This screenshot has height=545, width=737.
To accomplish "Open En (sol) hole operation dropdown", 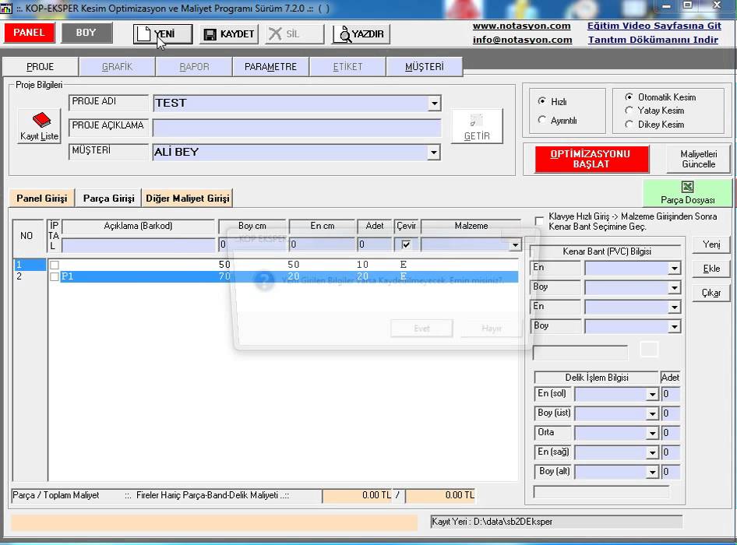I will 652,395.
